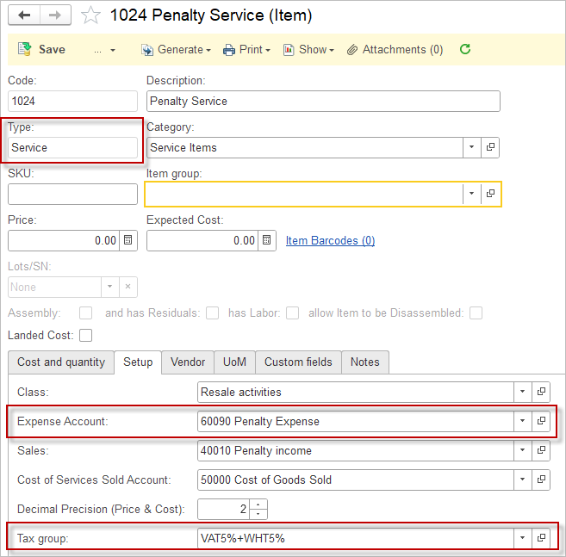Expand the Category dropdown list
The height and width of the screenshot is (557, 566).
point(471,147)
